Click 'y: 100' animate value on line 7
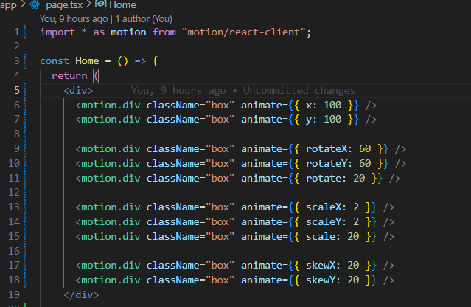 tap(324, 120)
